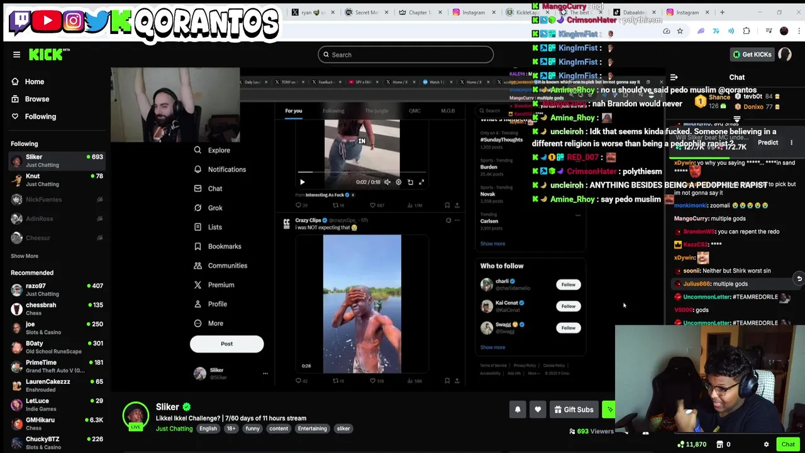Viewport: 805px width, 453px height.
Task: Open Communities in streamed X sidebar
Action: [221, 266]
